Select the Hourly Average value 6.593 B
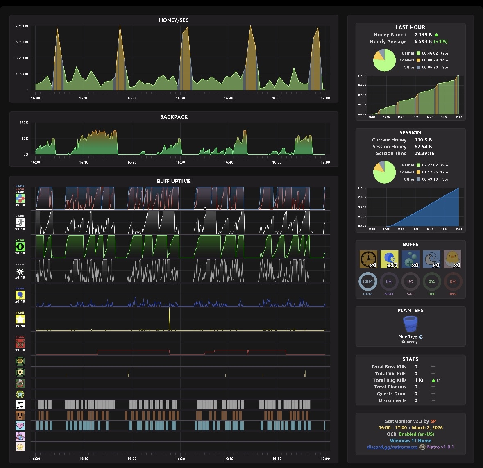 [423, 41]
